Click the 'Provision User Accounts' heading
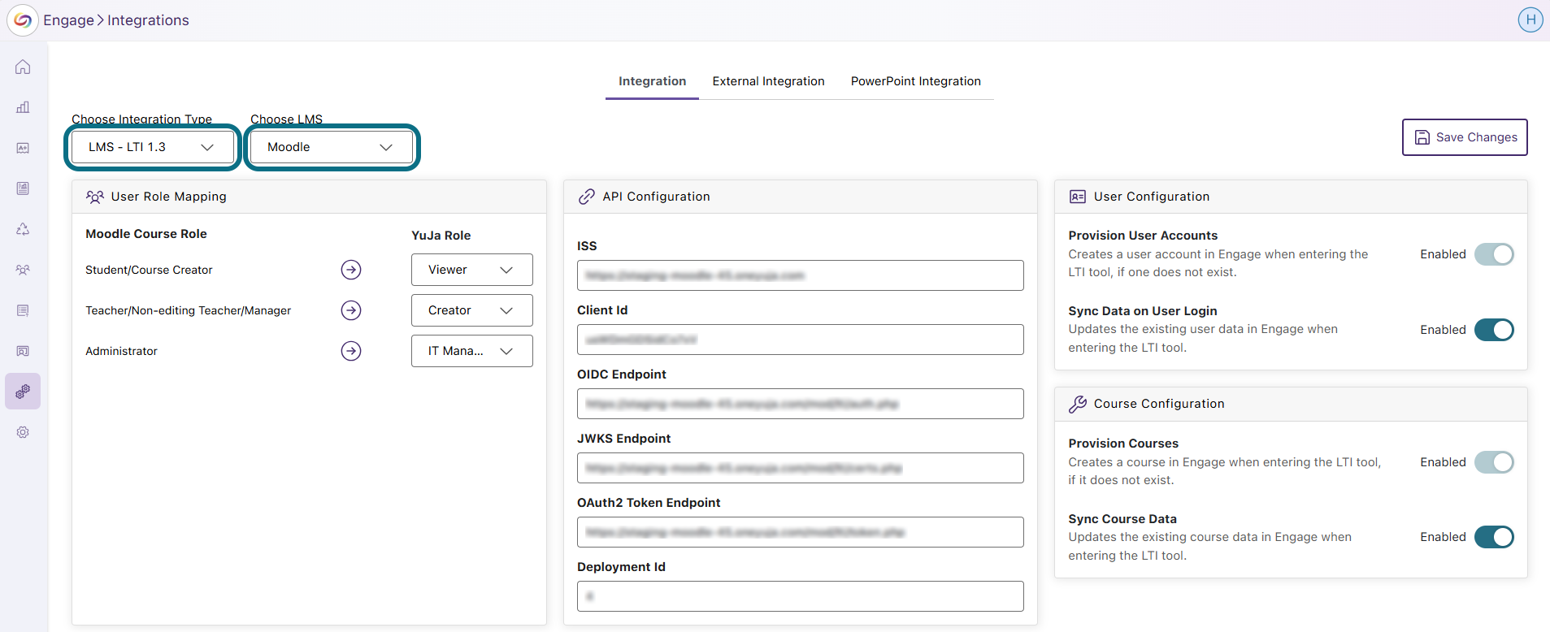 coord(1143,236)
